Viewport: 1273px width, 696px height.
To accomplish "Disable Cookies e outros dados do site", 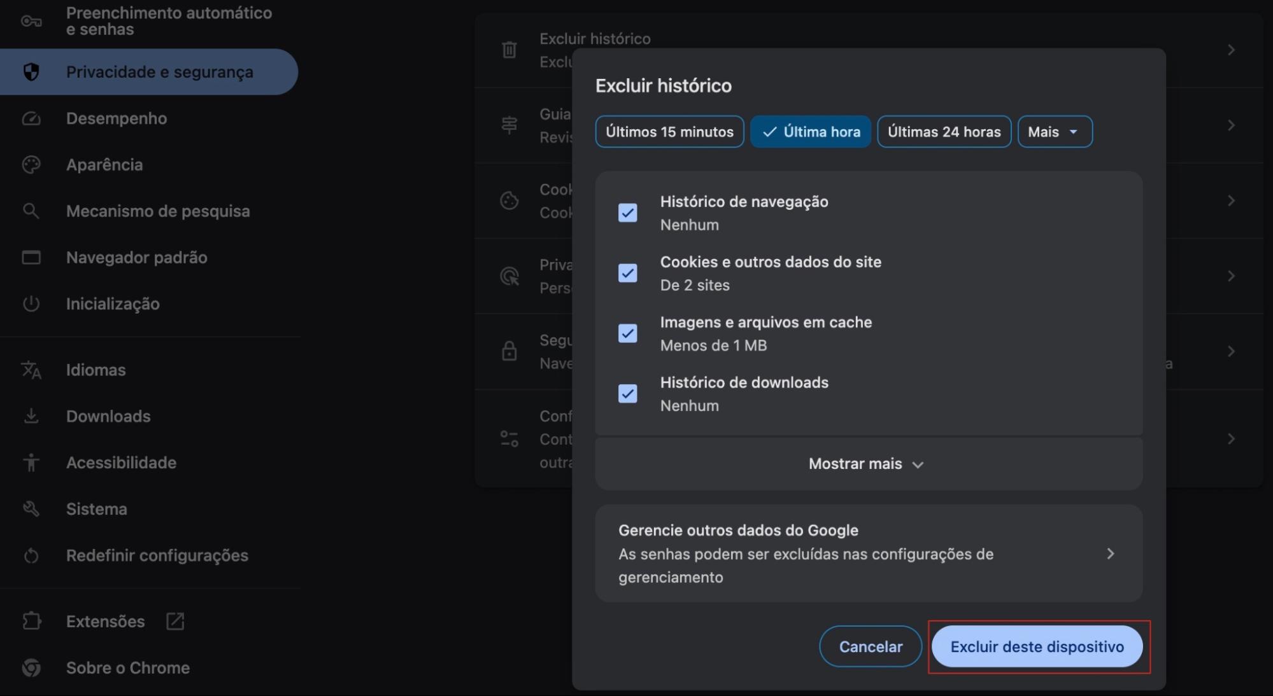I will pyautogui.click(x=627, y=273).
